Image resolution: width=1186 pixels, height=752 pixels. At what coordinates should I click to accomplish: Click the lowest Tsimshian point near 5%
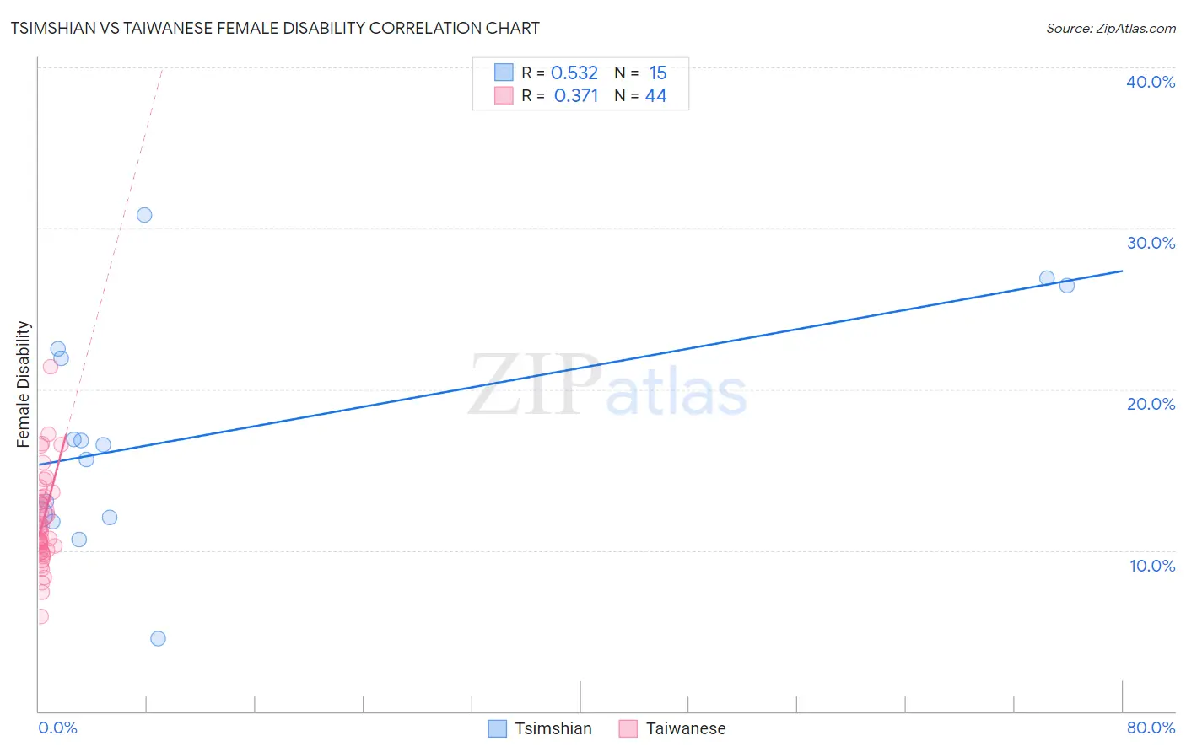tap(158, 638)
